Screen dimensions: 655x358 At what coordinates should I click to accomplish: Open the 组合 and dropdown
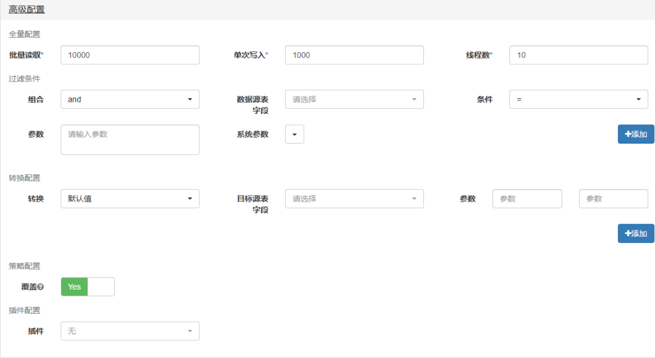pos(130,99)
